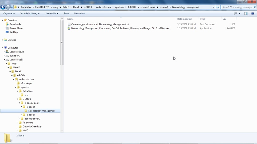Expand Local Disk (C:) node
This screenshot has height=144, width=257.
pyautogui.click(x=5, y=51)
